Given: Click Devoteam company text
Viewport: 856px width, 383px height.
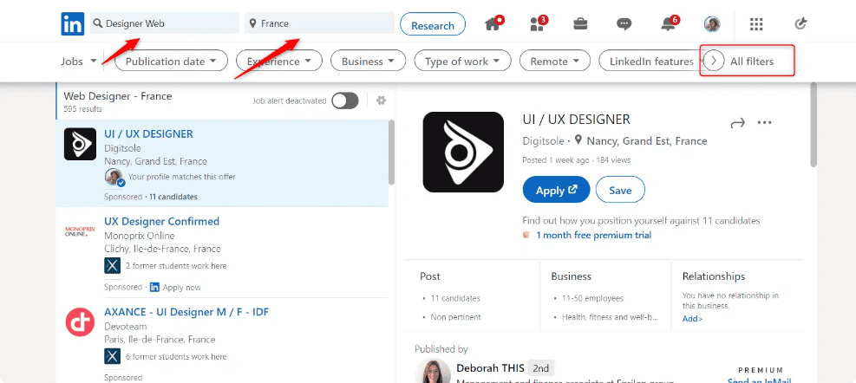Looking at the screenshot, I should pyautogui.click(x=126, y=327).
